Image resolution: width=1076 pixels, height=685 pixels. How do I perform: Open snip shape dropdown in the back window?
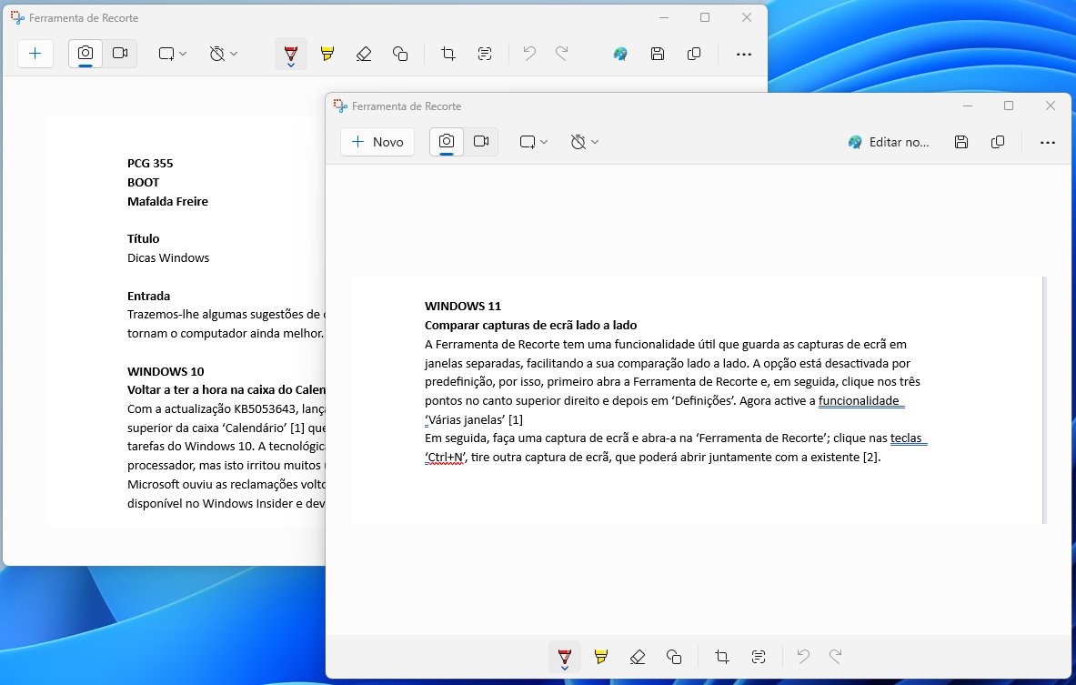click(x=172, y=54)
